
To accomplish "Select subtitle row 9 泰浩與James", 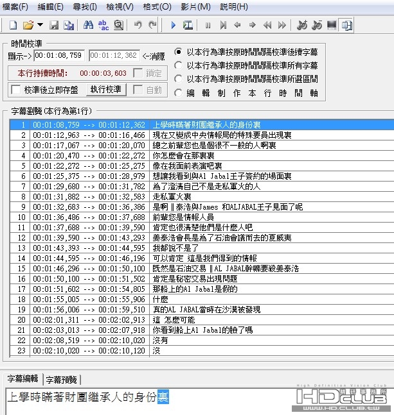I will [202, 207].
